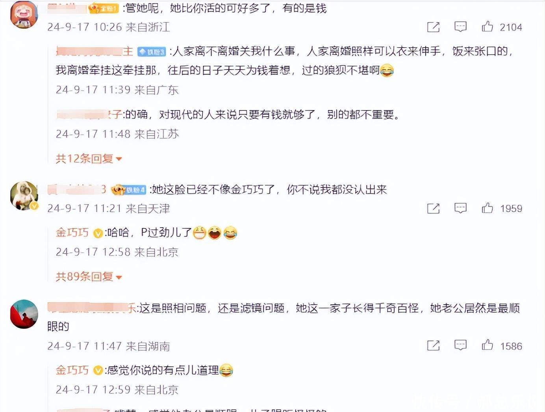Screen dimensions: 545x412
Task: Open 金巧巧 profile from P过劲儿了 reply
Action: pyautogui.click(x=72, y=232)
